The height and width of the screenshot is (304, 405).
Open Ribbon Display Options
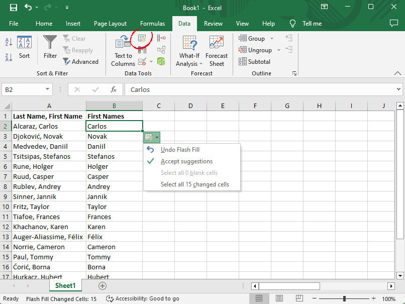(x=324, y=7)
